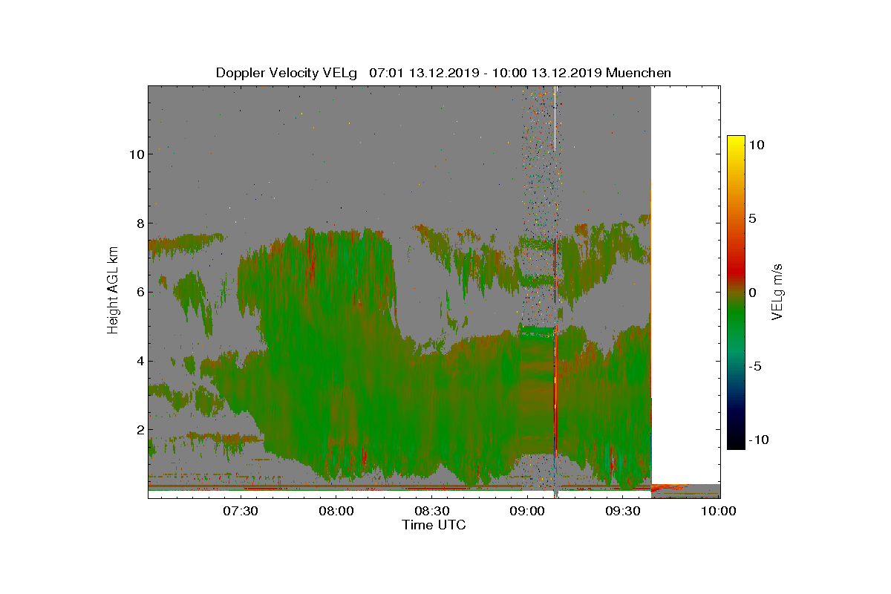The width and height of the screenshot is (891, 594).
Task: Click the 08:30 time tick label
Action: point(432,511)
